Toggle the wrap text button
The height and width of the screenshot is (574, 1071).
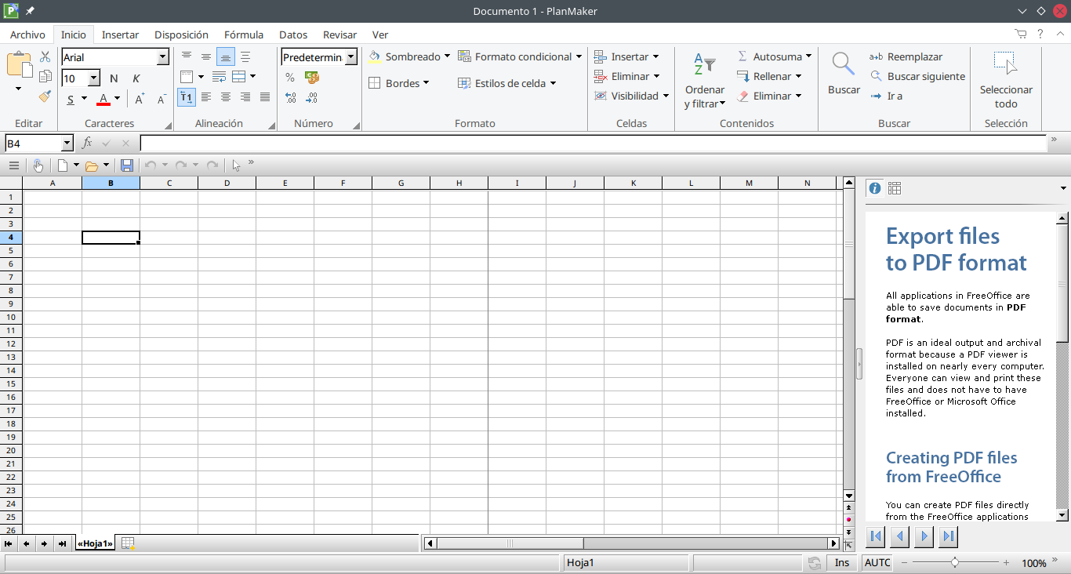coord(219,77)
